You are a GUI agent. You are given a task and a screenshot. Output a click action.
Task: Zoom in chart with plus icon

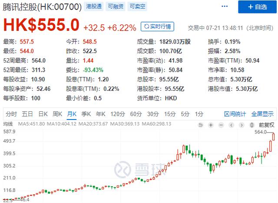click(x=211, y=125)
